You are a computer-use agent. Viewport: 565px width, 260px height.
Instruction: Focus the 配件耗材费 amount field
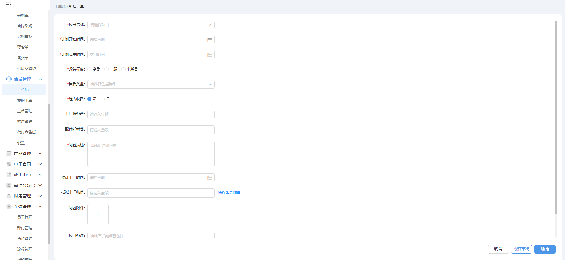[151, 130]
